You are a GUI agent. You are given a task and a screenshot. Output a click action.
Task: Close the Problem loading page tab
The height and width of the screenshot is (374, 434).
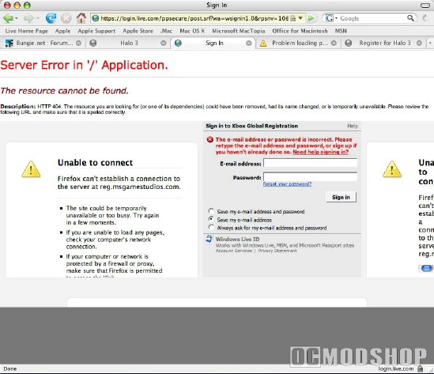coord(334,43)
